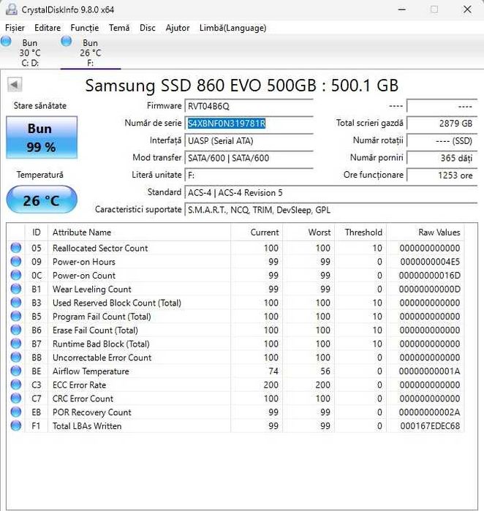Viewport: 484px width, 511px height.
Task: Click the disk title Samsung SSD 860 EVO 500GB
Action: (x=242, y=86)
